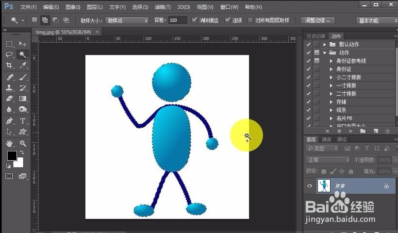Collapse the 动作 action set folder
The width and height of the screenshot is (398, 233).
(x=324, y=53)
